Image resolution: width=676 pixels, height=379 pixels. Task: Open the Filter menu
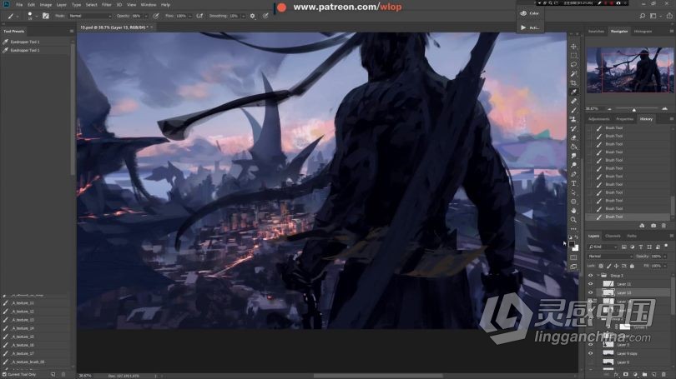[x=107, y=5]
